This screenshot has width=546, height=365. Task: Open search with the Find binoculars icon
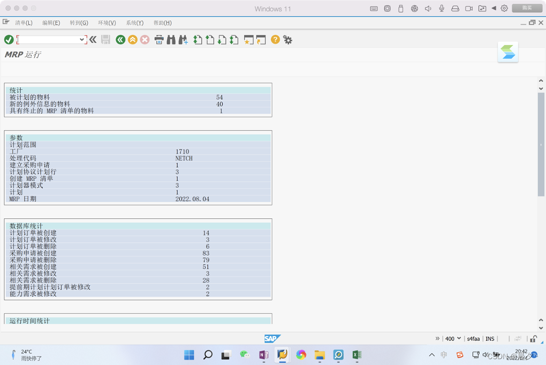pyautogui.click(x=171, y=40)
